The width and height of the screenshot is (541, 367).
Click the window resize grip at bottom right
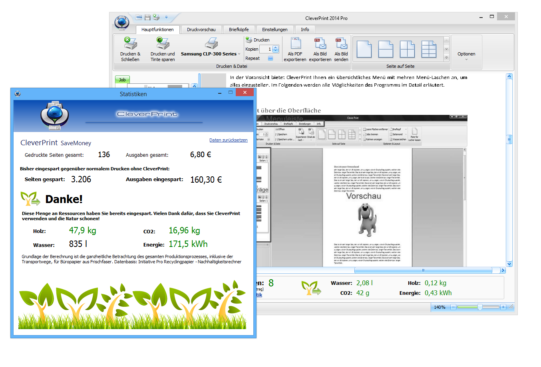[x=511, y=307]
